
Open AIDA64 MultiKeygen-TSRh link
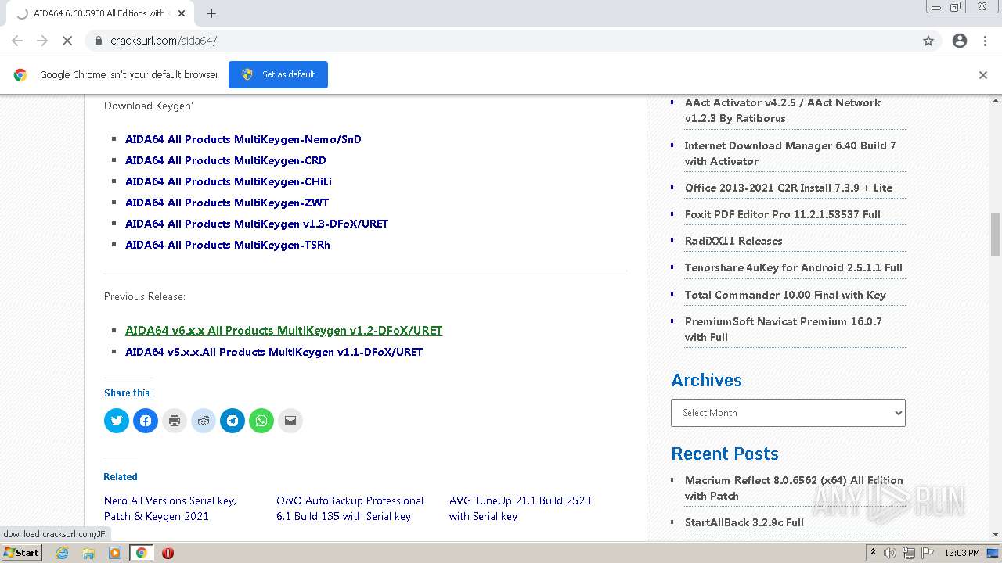(x=228, y=245)
